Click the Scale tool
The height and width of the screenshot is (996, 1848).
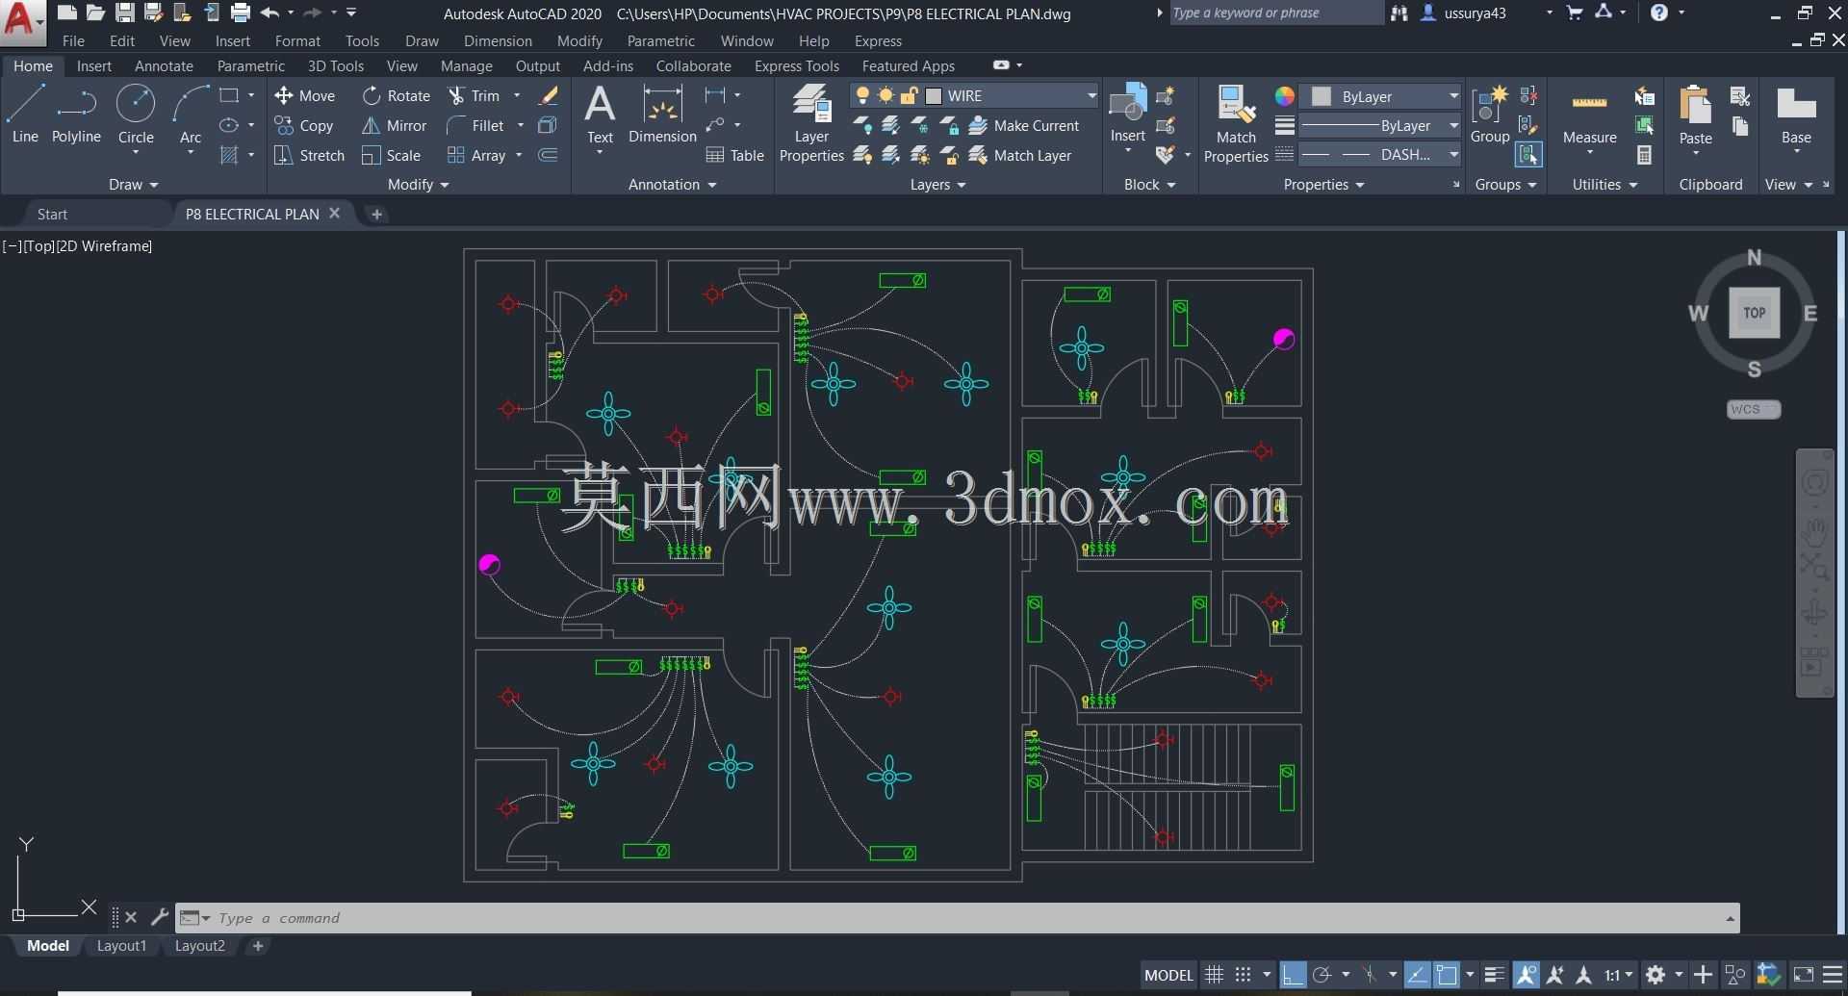[x=392, y=155]
